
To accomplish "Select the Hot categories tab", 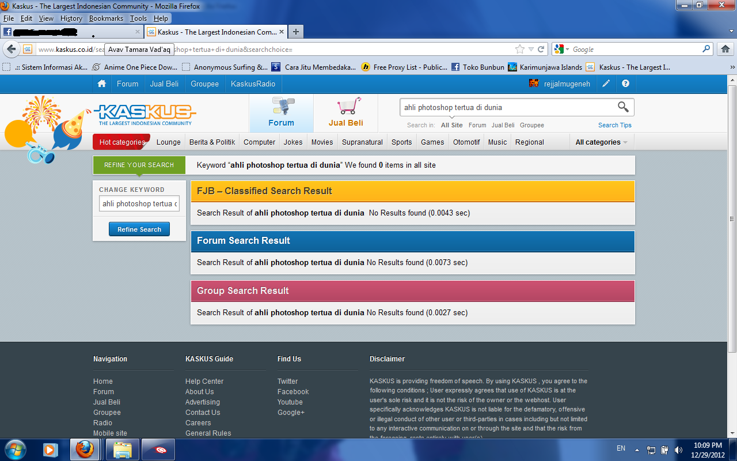I will pyautogui.click(x=121, y=142).
